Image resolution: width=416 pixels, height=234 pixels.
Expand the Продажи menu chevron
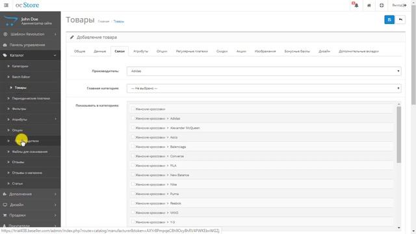coord(55,215)
